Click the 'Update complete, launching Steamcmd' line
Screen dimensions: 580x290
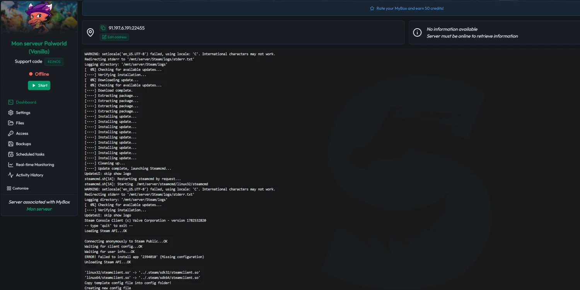click(128, 168)
